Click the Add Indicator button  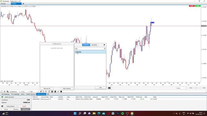[x=67, y=89]
